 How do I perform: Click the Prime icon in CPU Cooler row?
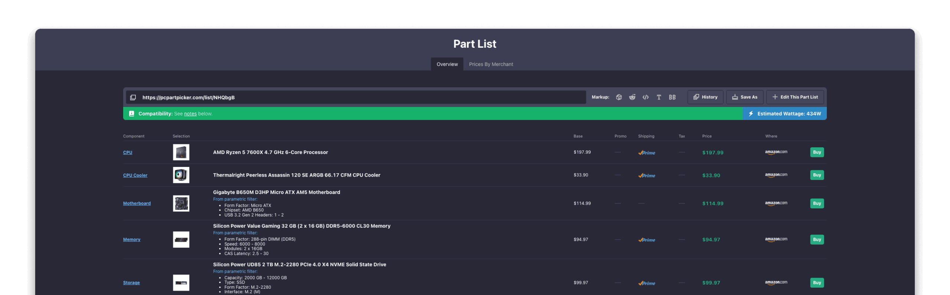tap(646, 176)
